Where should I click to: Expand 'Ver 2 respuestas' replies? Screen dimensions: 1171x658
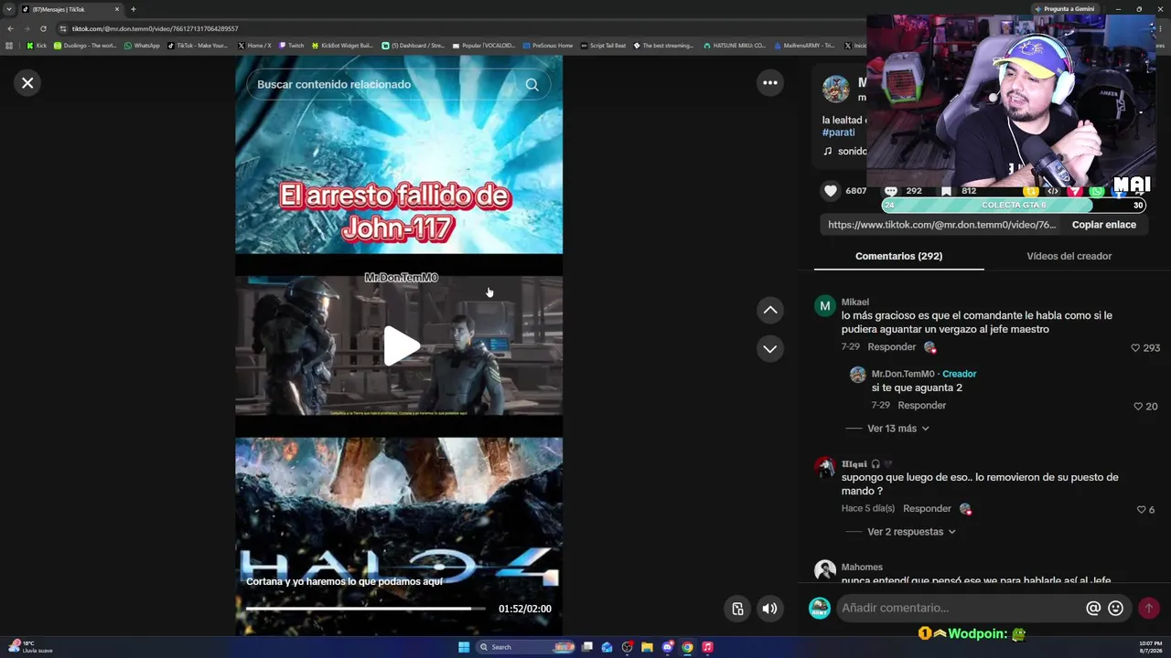pyautogui.click(x=911, y=532)
